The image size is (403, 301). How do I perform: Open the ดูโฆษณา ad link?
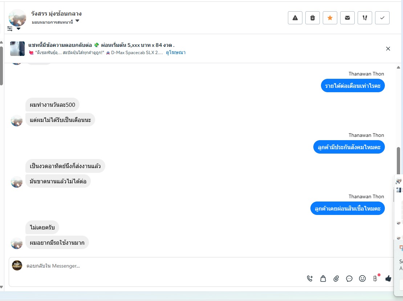176,52
